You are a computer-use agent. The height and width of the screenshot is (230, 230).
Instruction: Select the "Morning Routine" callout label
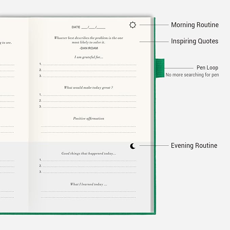click(x=194, y=25)
